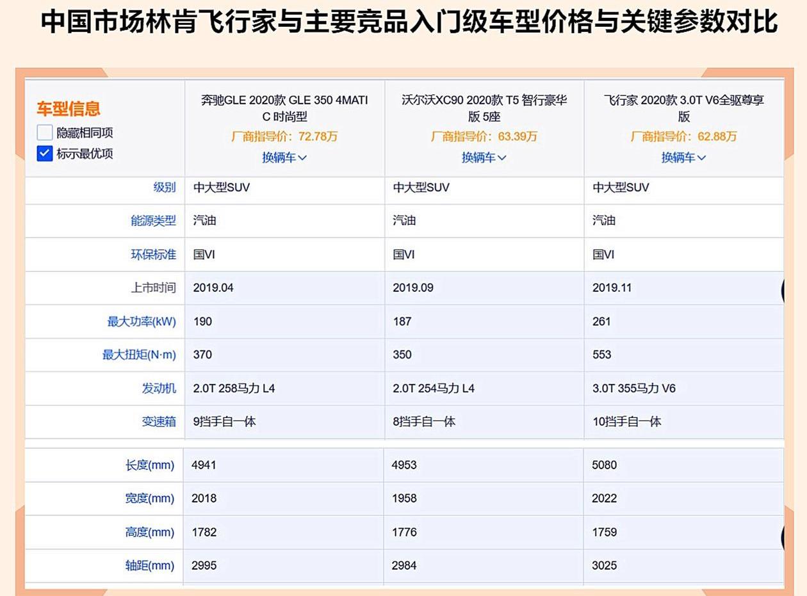
Task: Select the 187 max power value
Action: (402, 321)
